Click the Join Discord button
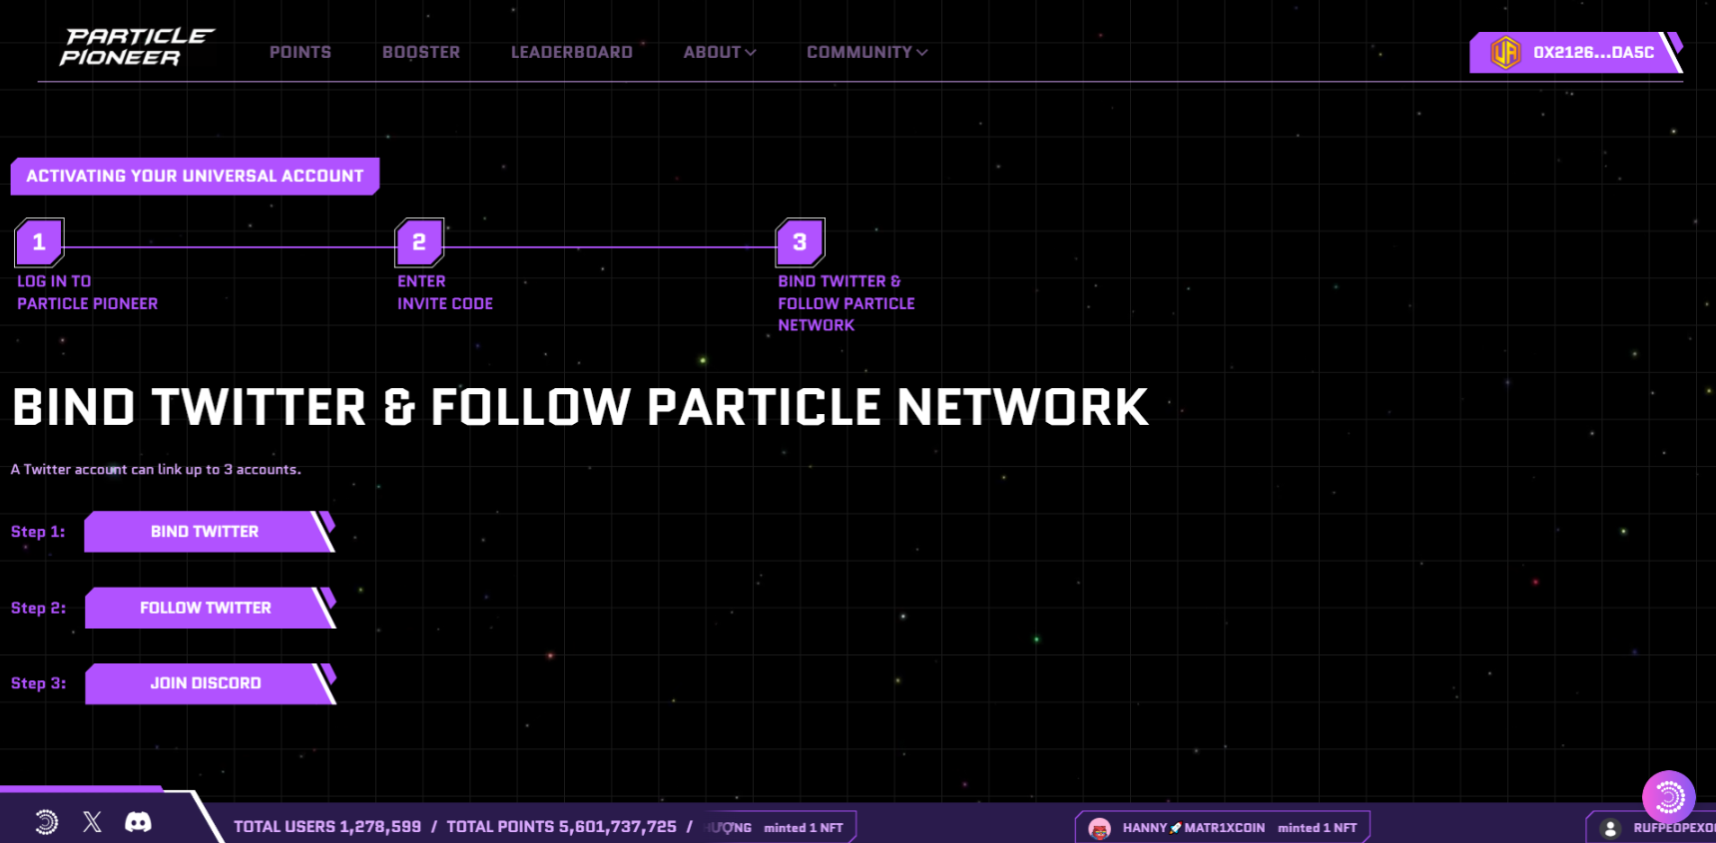 tap(210, 683)
